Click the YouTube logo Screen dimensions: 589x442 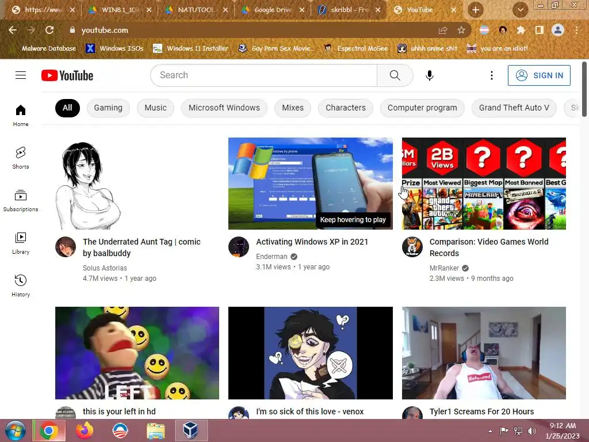(67, 75)
